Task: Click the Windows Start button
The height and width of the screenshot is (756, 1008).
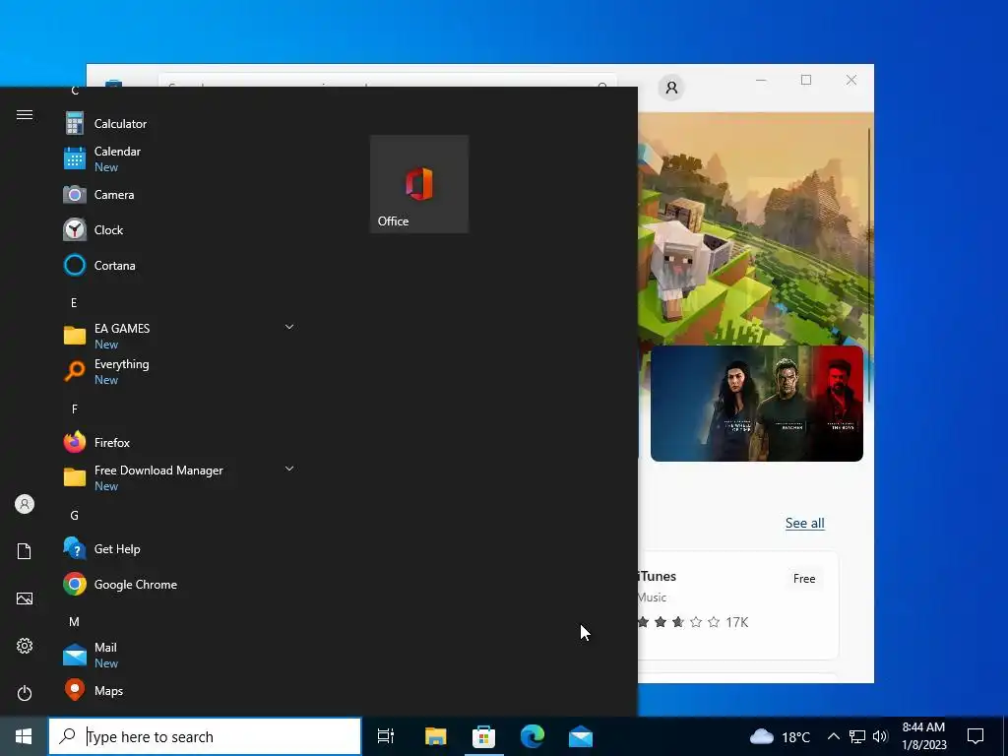Action: tap(24, 736)
